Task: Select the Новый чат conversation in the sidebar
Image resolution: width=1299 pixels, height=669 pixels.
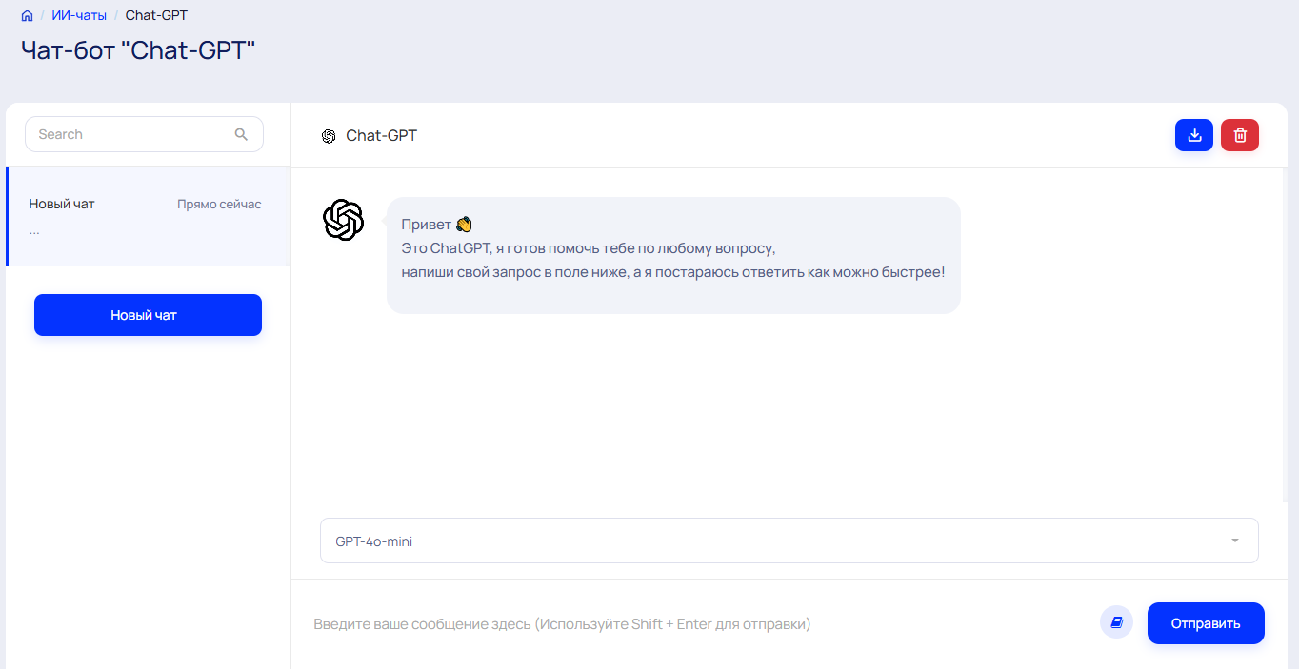Action: pyautogui.click(x=62, y=204)
